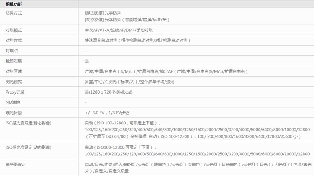Select the 防抖方式 row label
Viewport: 314px width, 176px height.
point(14,13)
